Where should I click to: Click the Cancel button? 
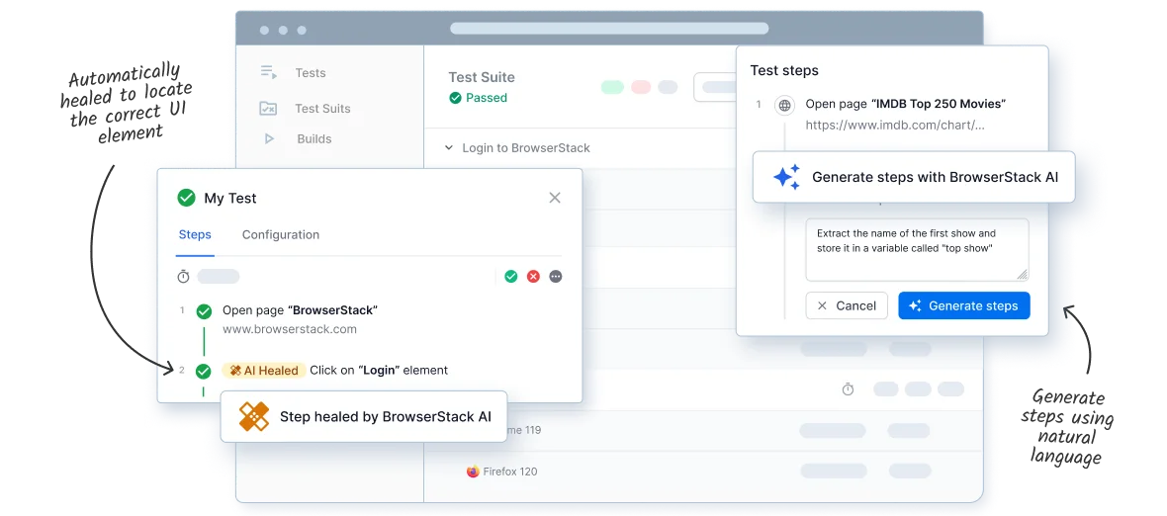coord(847,305)
